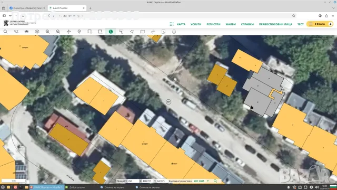Open the sticky note tool
This screenshot has height=190, width=337.
point(163,32)
